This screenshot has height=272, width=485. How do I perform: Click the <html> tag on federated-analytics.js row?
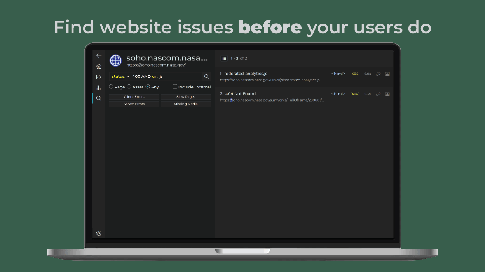(x=338, y=74)
